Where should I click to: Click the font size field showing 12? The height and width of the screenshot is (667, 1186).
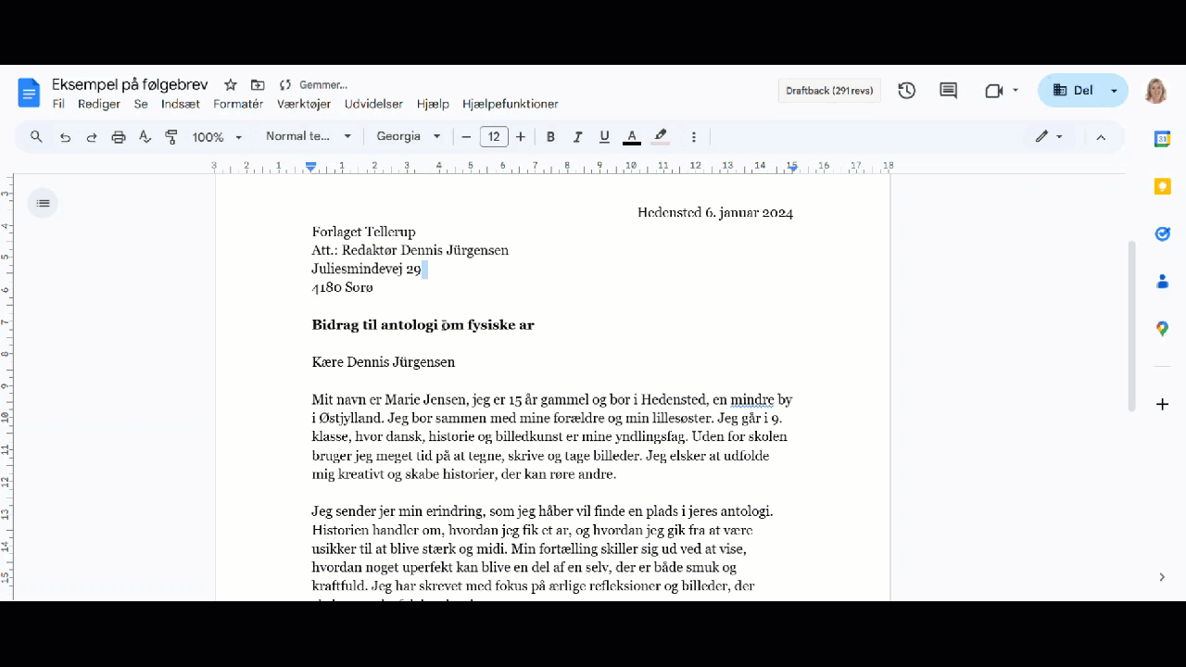pyautogui.click(x=494, y=137)
